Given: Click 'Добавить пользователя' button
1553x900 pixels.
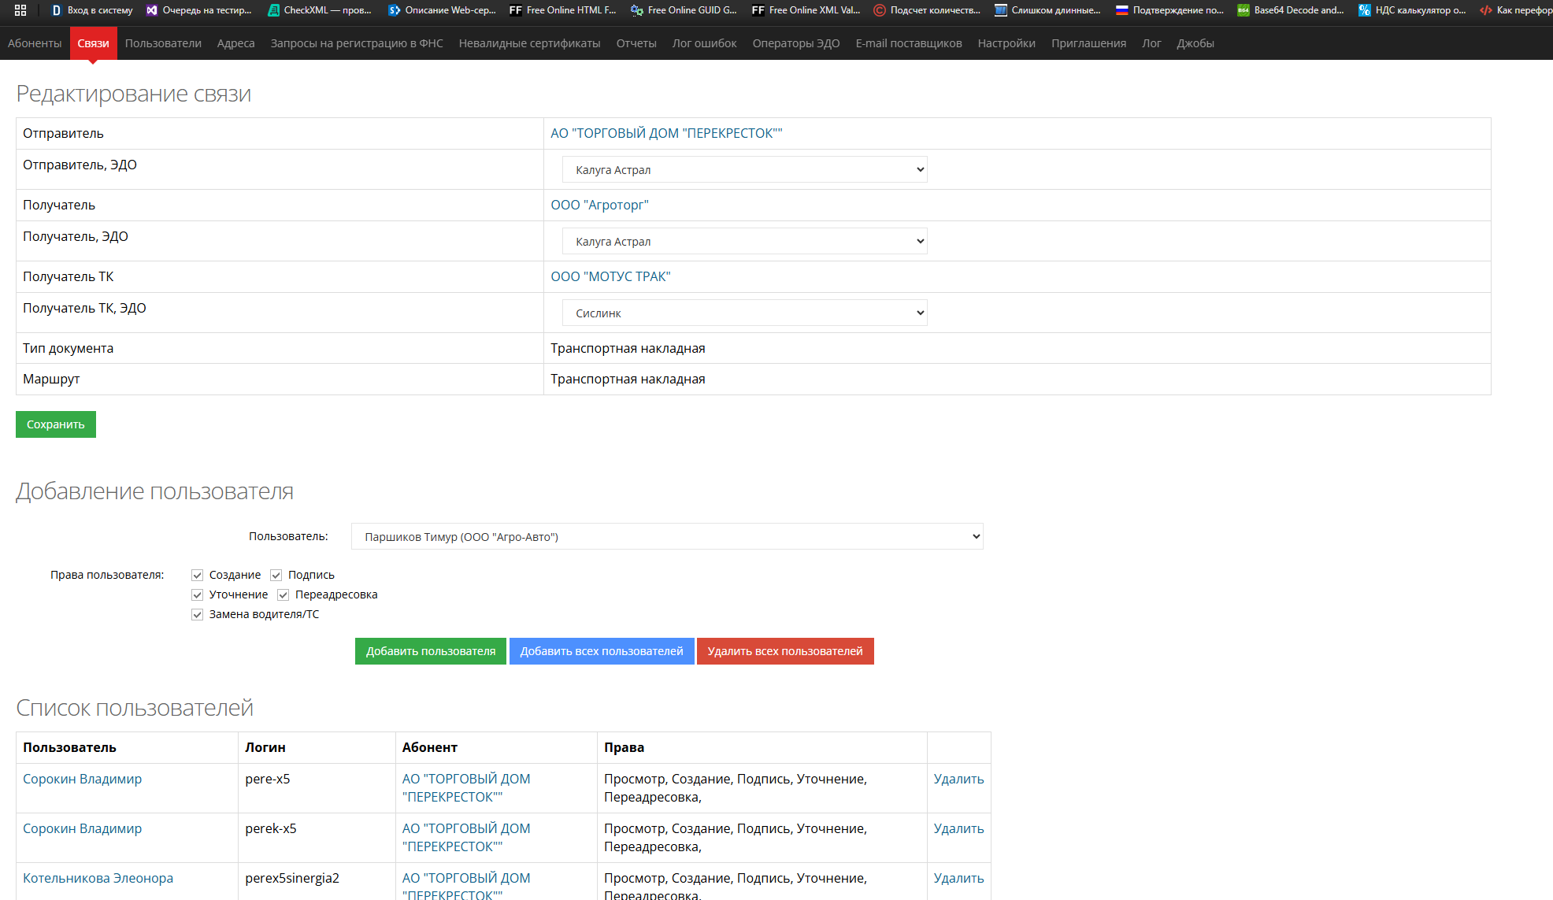Looking at the screenshot, I should pos(431,651).
